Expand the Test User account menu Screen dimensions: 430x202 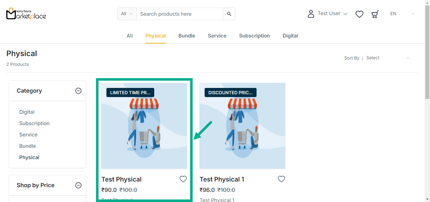click(332, 14)
